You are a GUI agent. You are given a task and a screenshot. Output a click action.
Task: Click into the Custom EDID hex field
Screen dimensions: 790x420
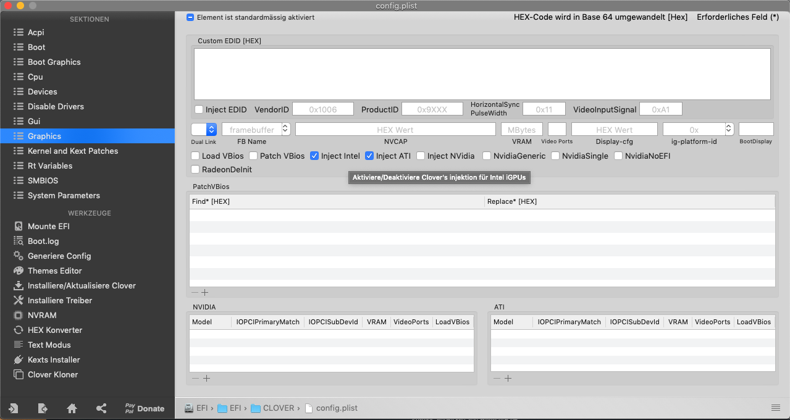pyautogui.click(x=482, y=74)
